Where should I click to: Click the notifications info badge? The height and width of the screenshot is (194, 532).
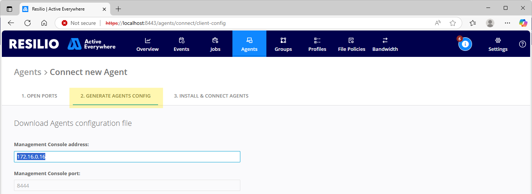click(x=465, y=44)
